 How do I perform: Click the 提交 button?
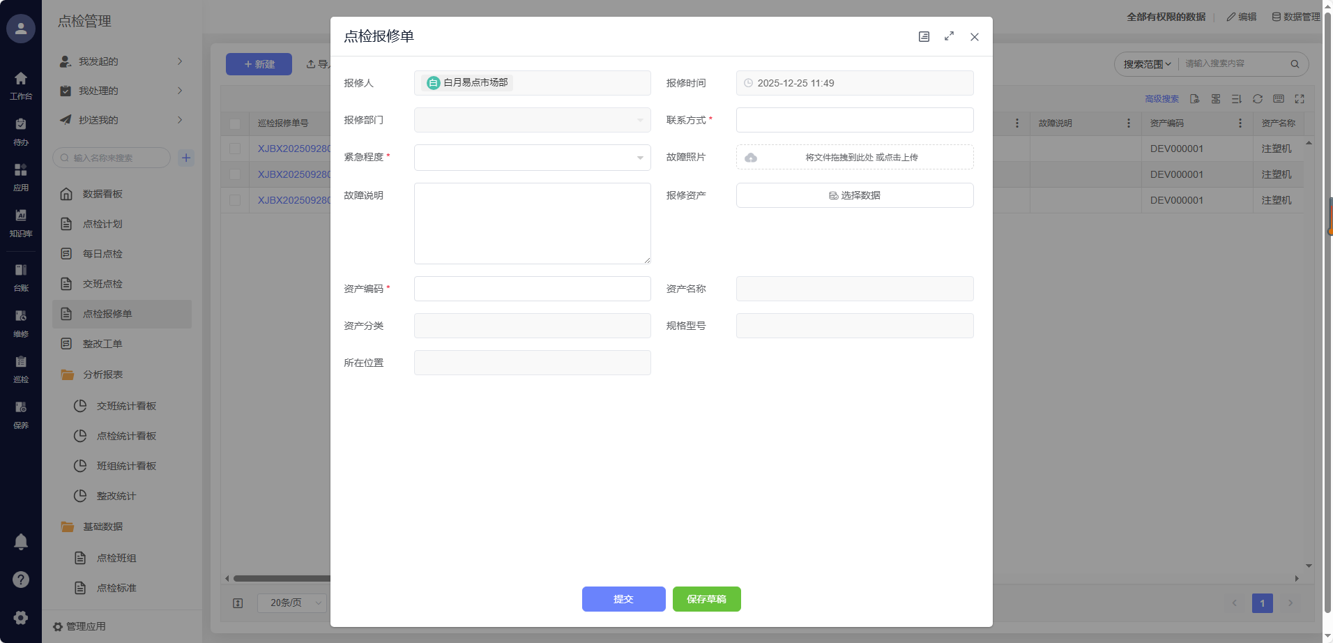pos(623,599)
